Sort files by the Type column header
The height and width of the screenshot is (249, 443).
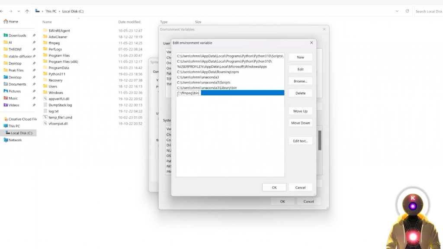164,22
